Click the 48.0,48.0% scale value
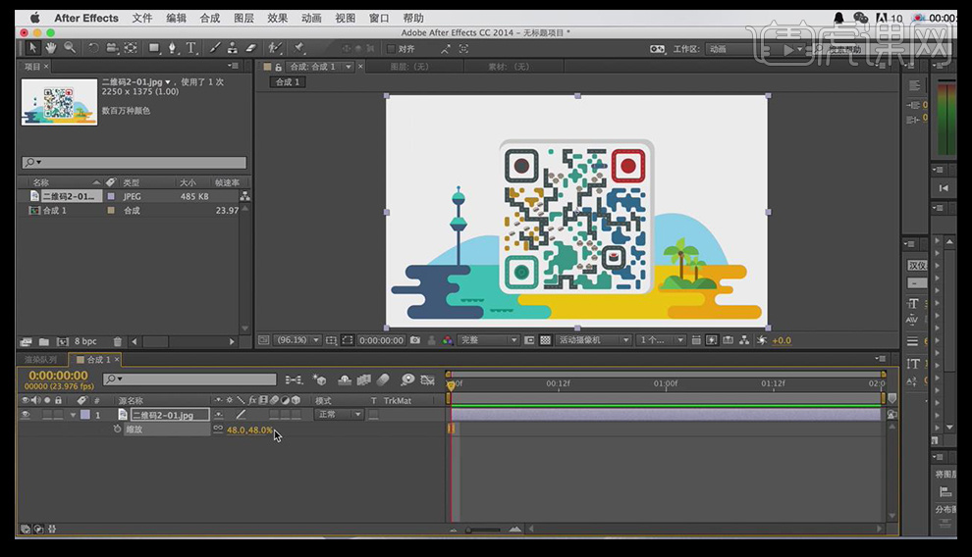The image size is (972, 557). point(249,430)
